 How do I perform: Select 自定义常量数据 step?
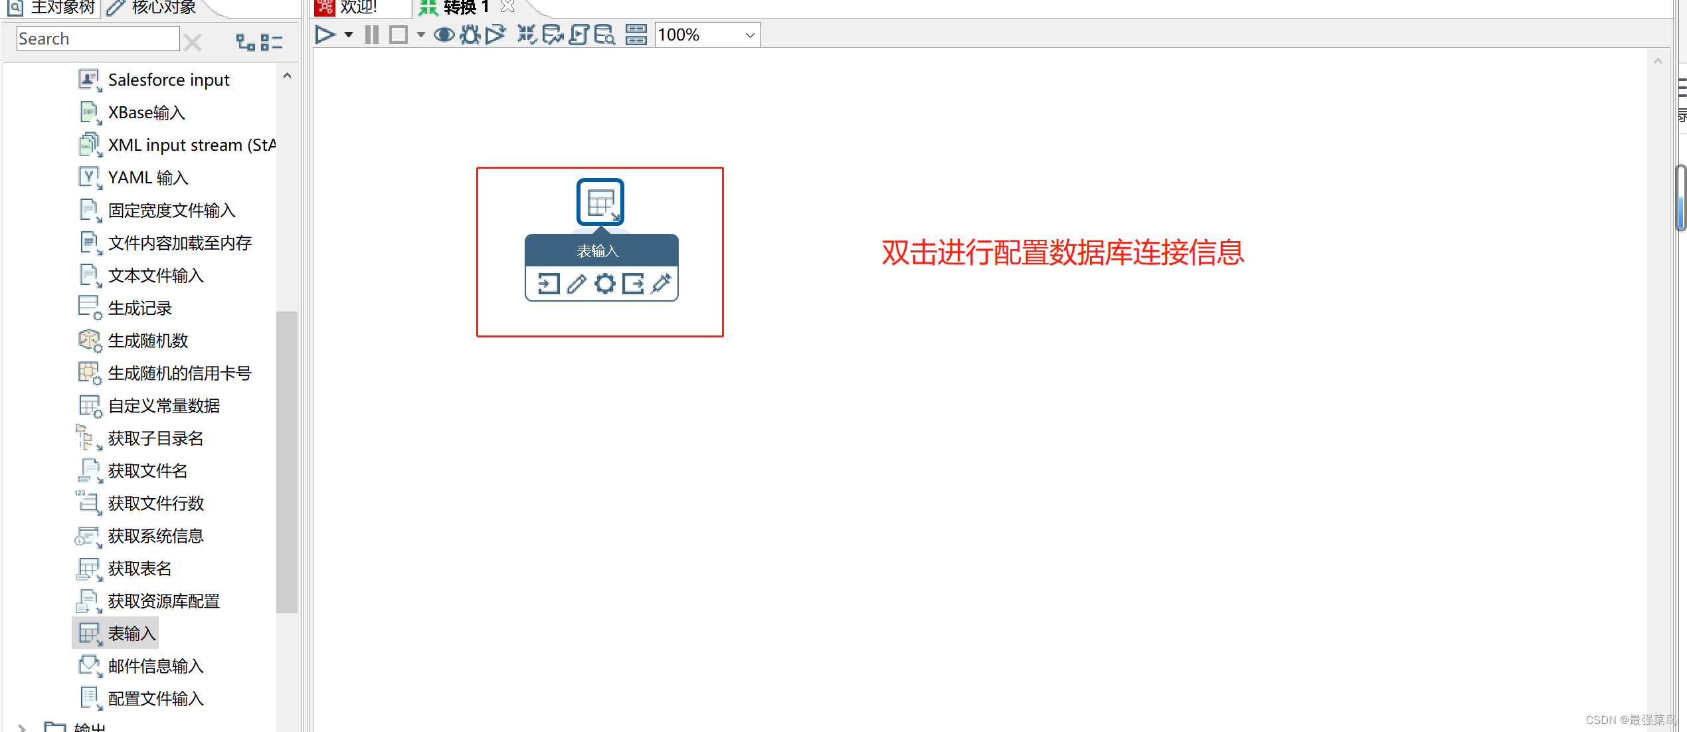click(x=163, y=405)
